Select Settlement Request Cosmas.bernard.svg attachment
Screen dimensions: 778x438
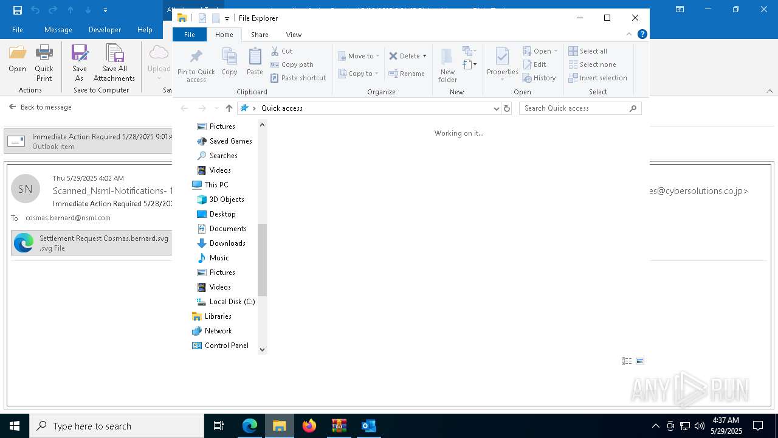[92, 243]
